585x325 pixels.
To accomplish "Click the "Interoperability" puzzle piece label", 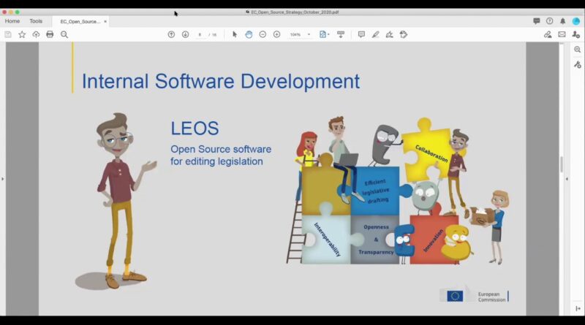I will pyautogui.click(x=327, y=240).
